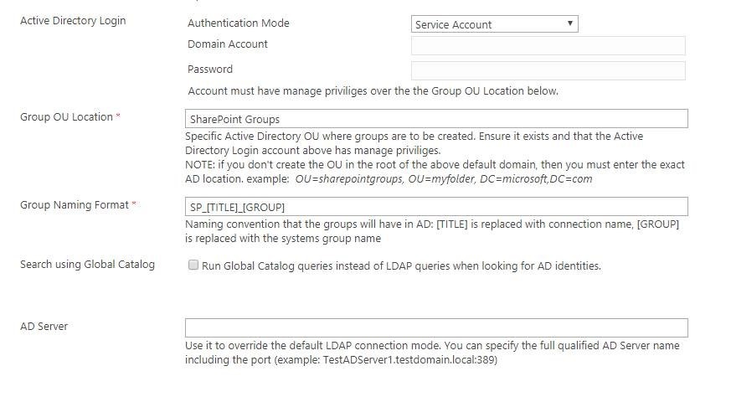Click the Authentication Mode label
This screenshot has width=731, height=402.
(238, 23)
